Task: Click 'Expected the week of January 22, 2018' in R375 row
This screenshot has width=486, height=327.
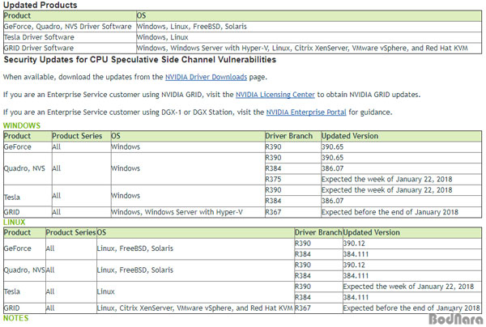Action: tap(402, 180)
